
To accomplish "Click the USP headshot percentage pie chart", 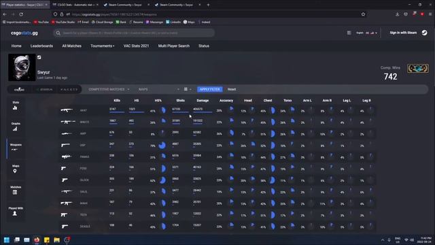I will [162, 145].
